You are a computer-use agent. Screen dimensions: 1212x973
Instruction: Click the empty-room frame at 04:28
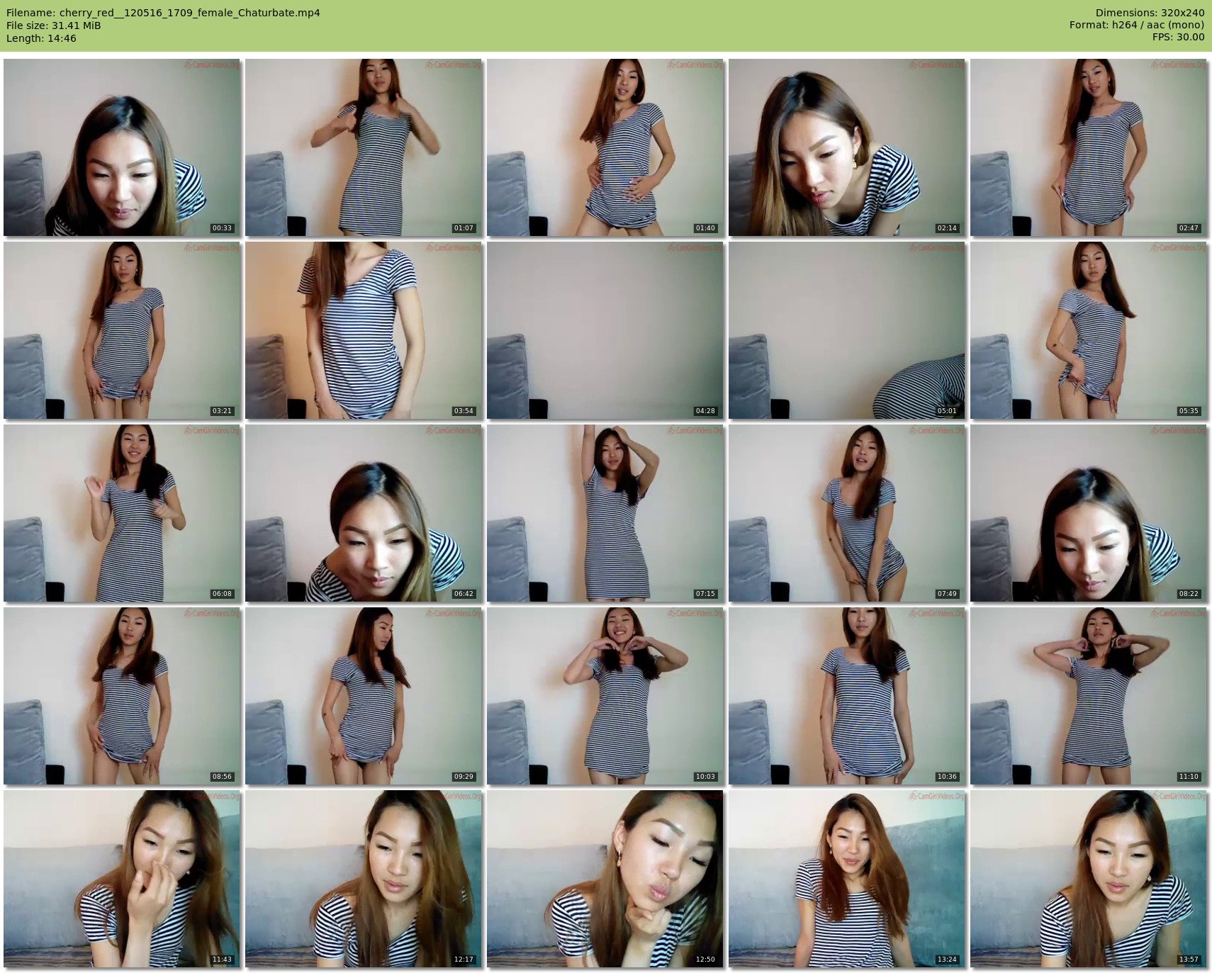click(605, 330)
